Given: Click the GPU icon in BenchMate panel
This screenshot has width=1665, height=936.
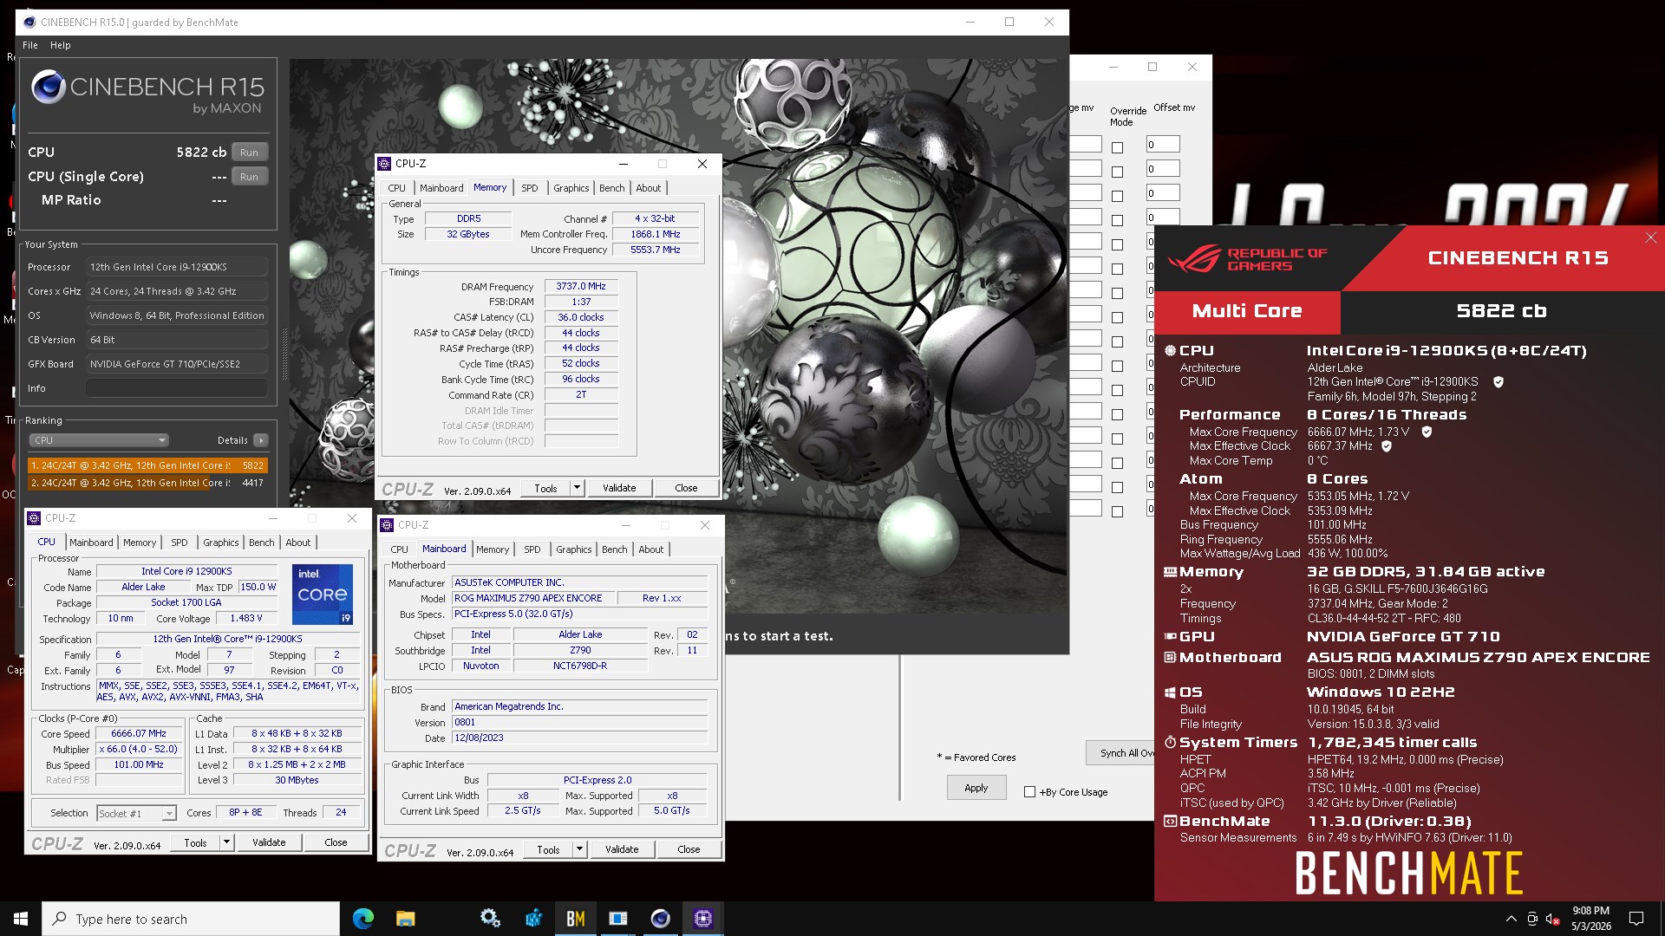Looking at the screenshot, I should (x=1170, y=637).
